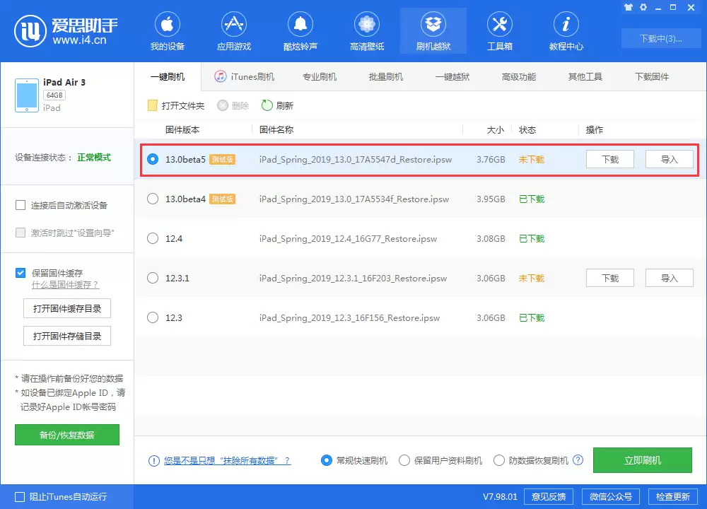Open the 教程中心 tutorial center
Viewport: 707px width, 509px height.
(x=566, y=31)
